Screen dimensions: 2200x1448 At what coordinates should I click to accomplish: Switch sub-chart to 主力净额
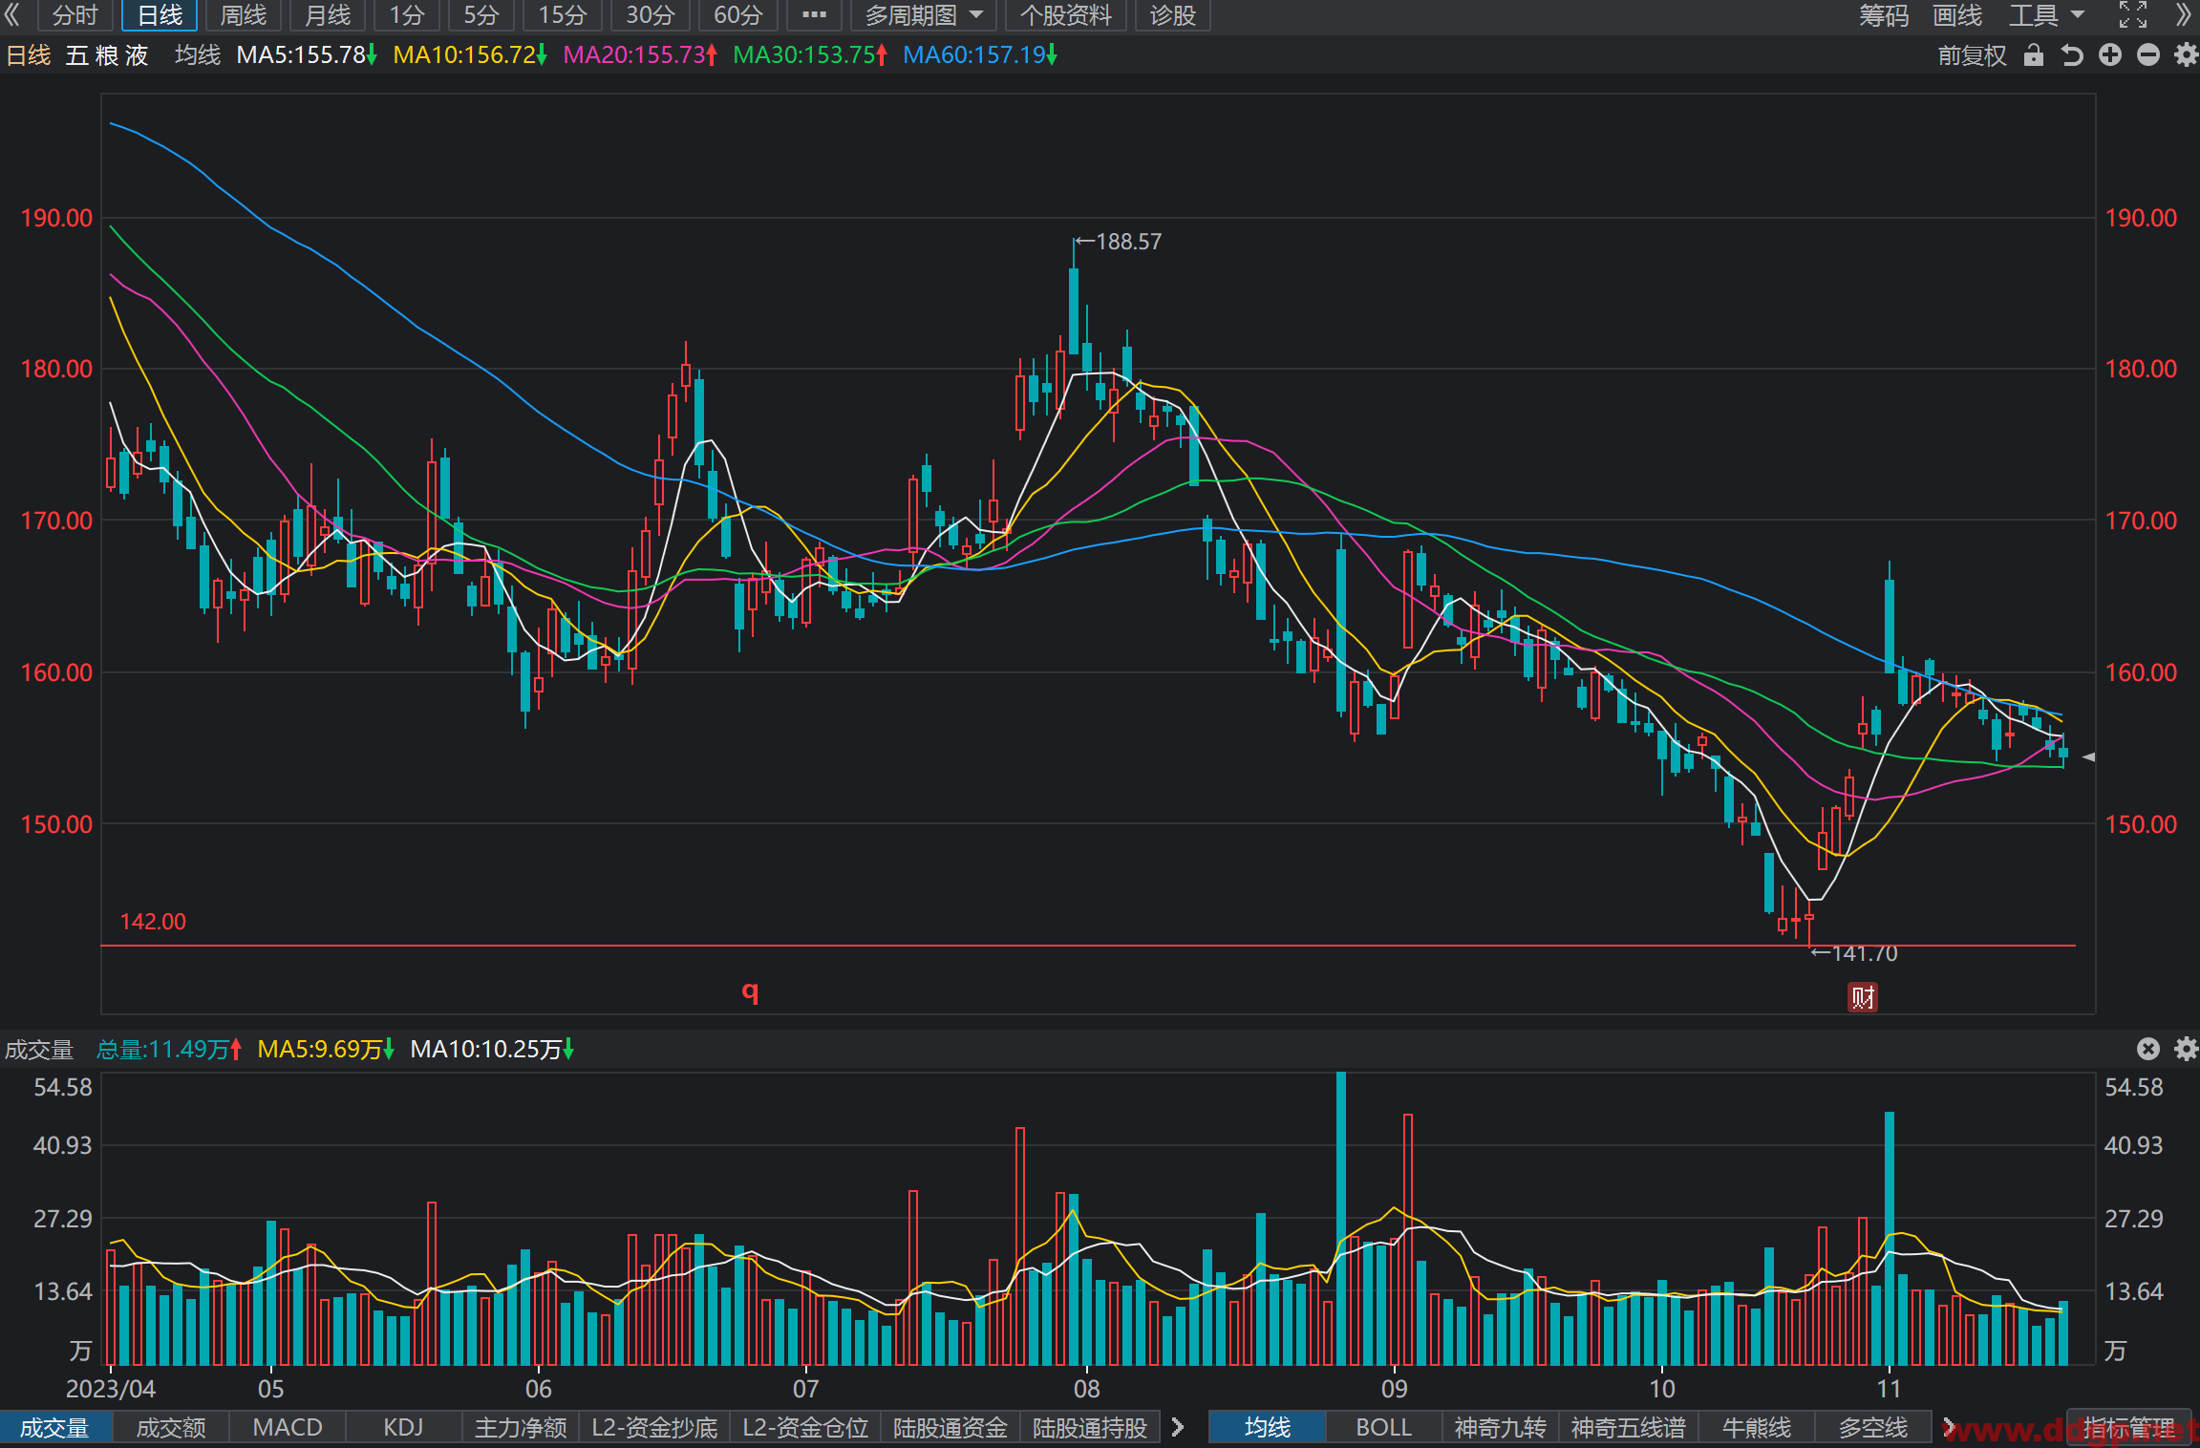point(521,1427)
